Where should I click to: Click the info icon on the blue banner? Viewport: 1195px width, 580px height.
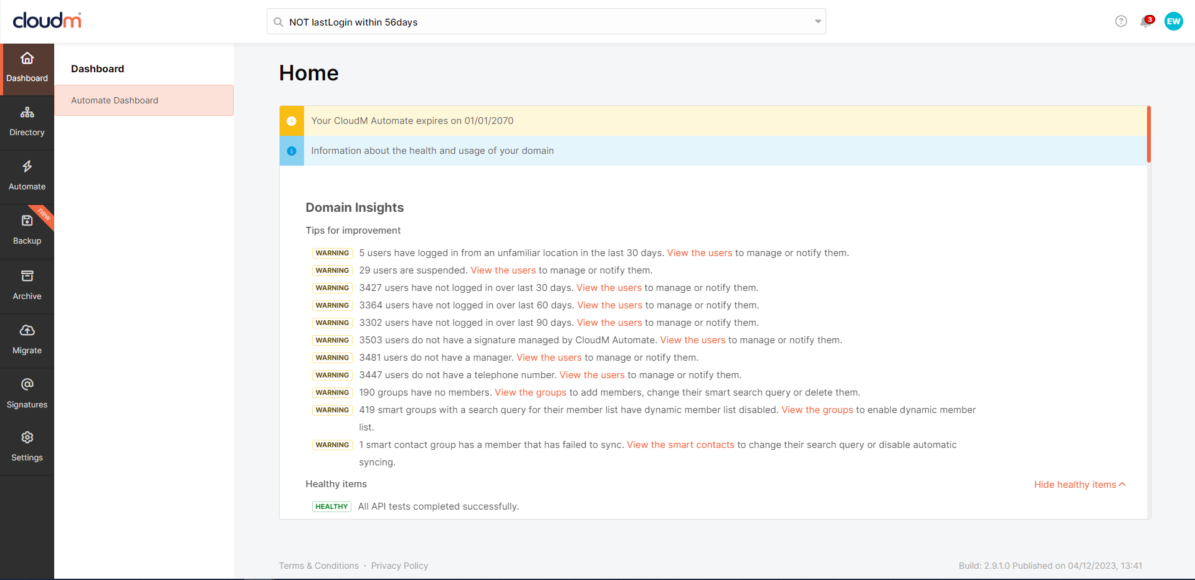(292, 151)
